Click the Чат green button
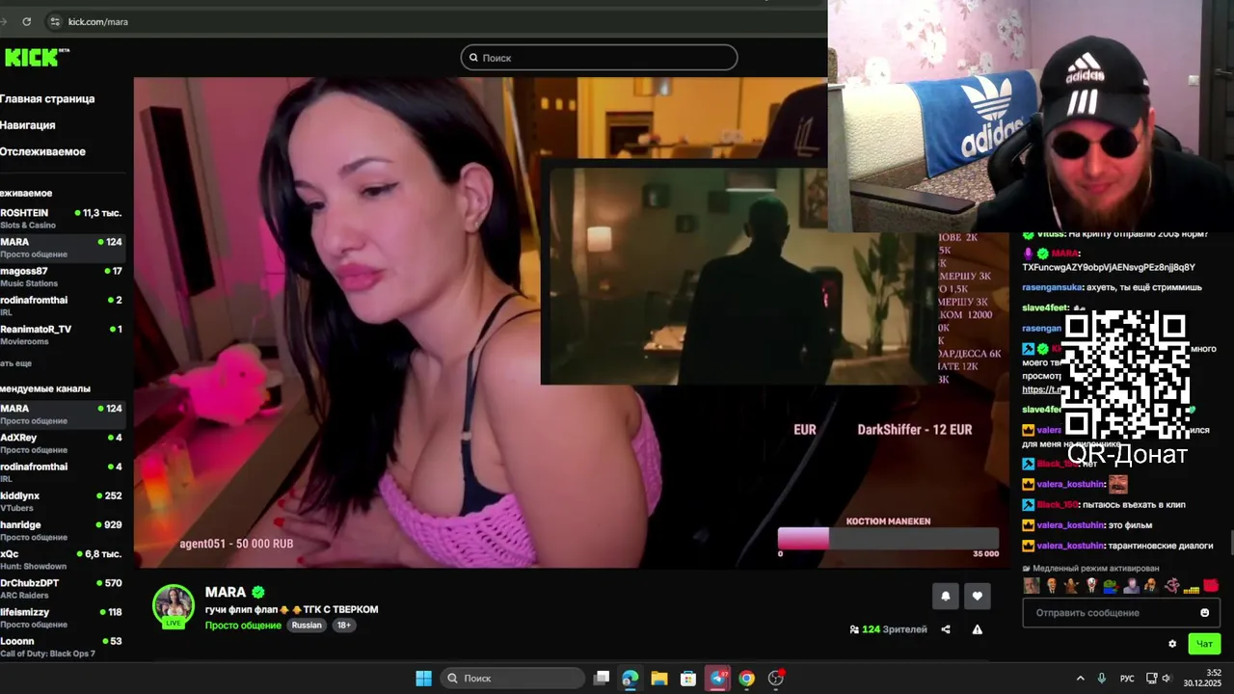 click(1204, 644)
